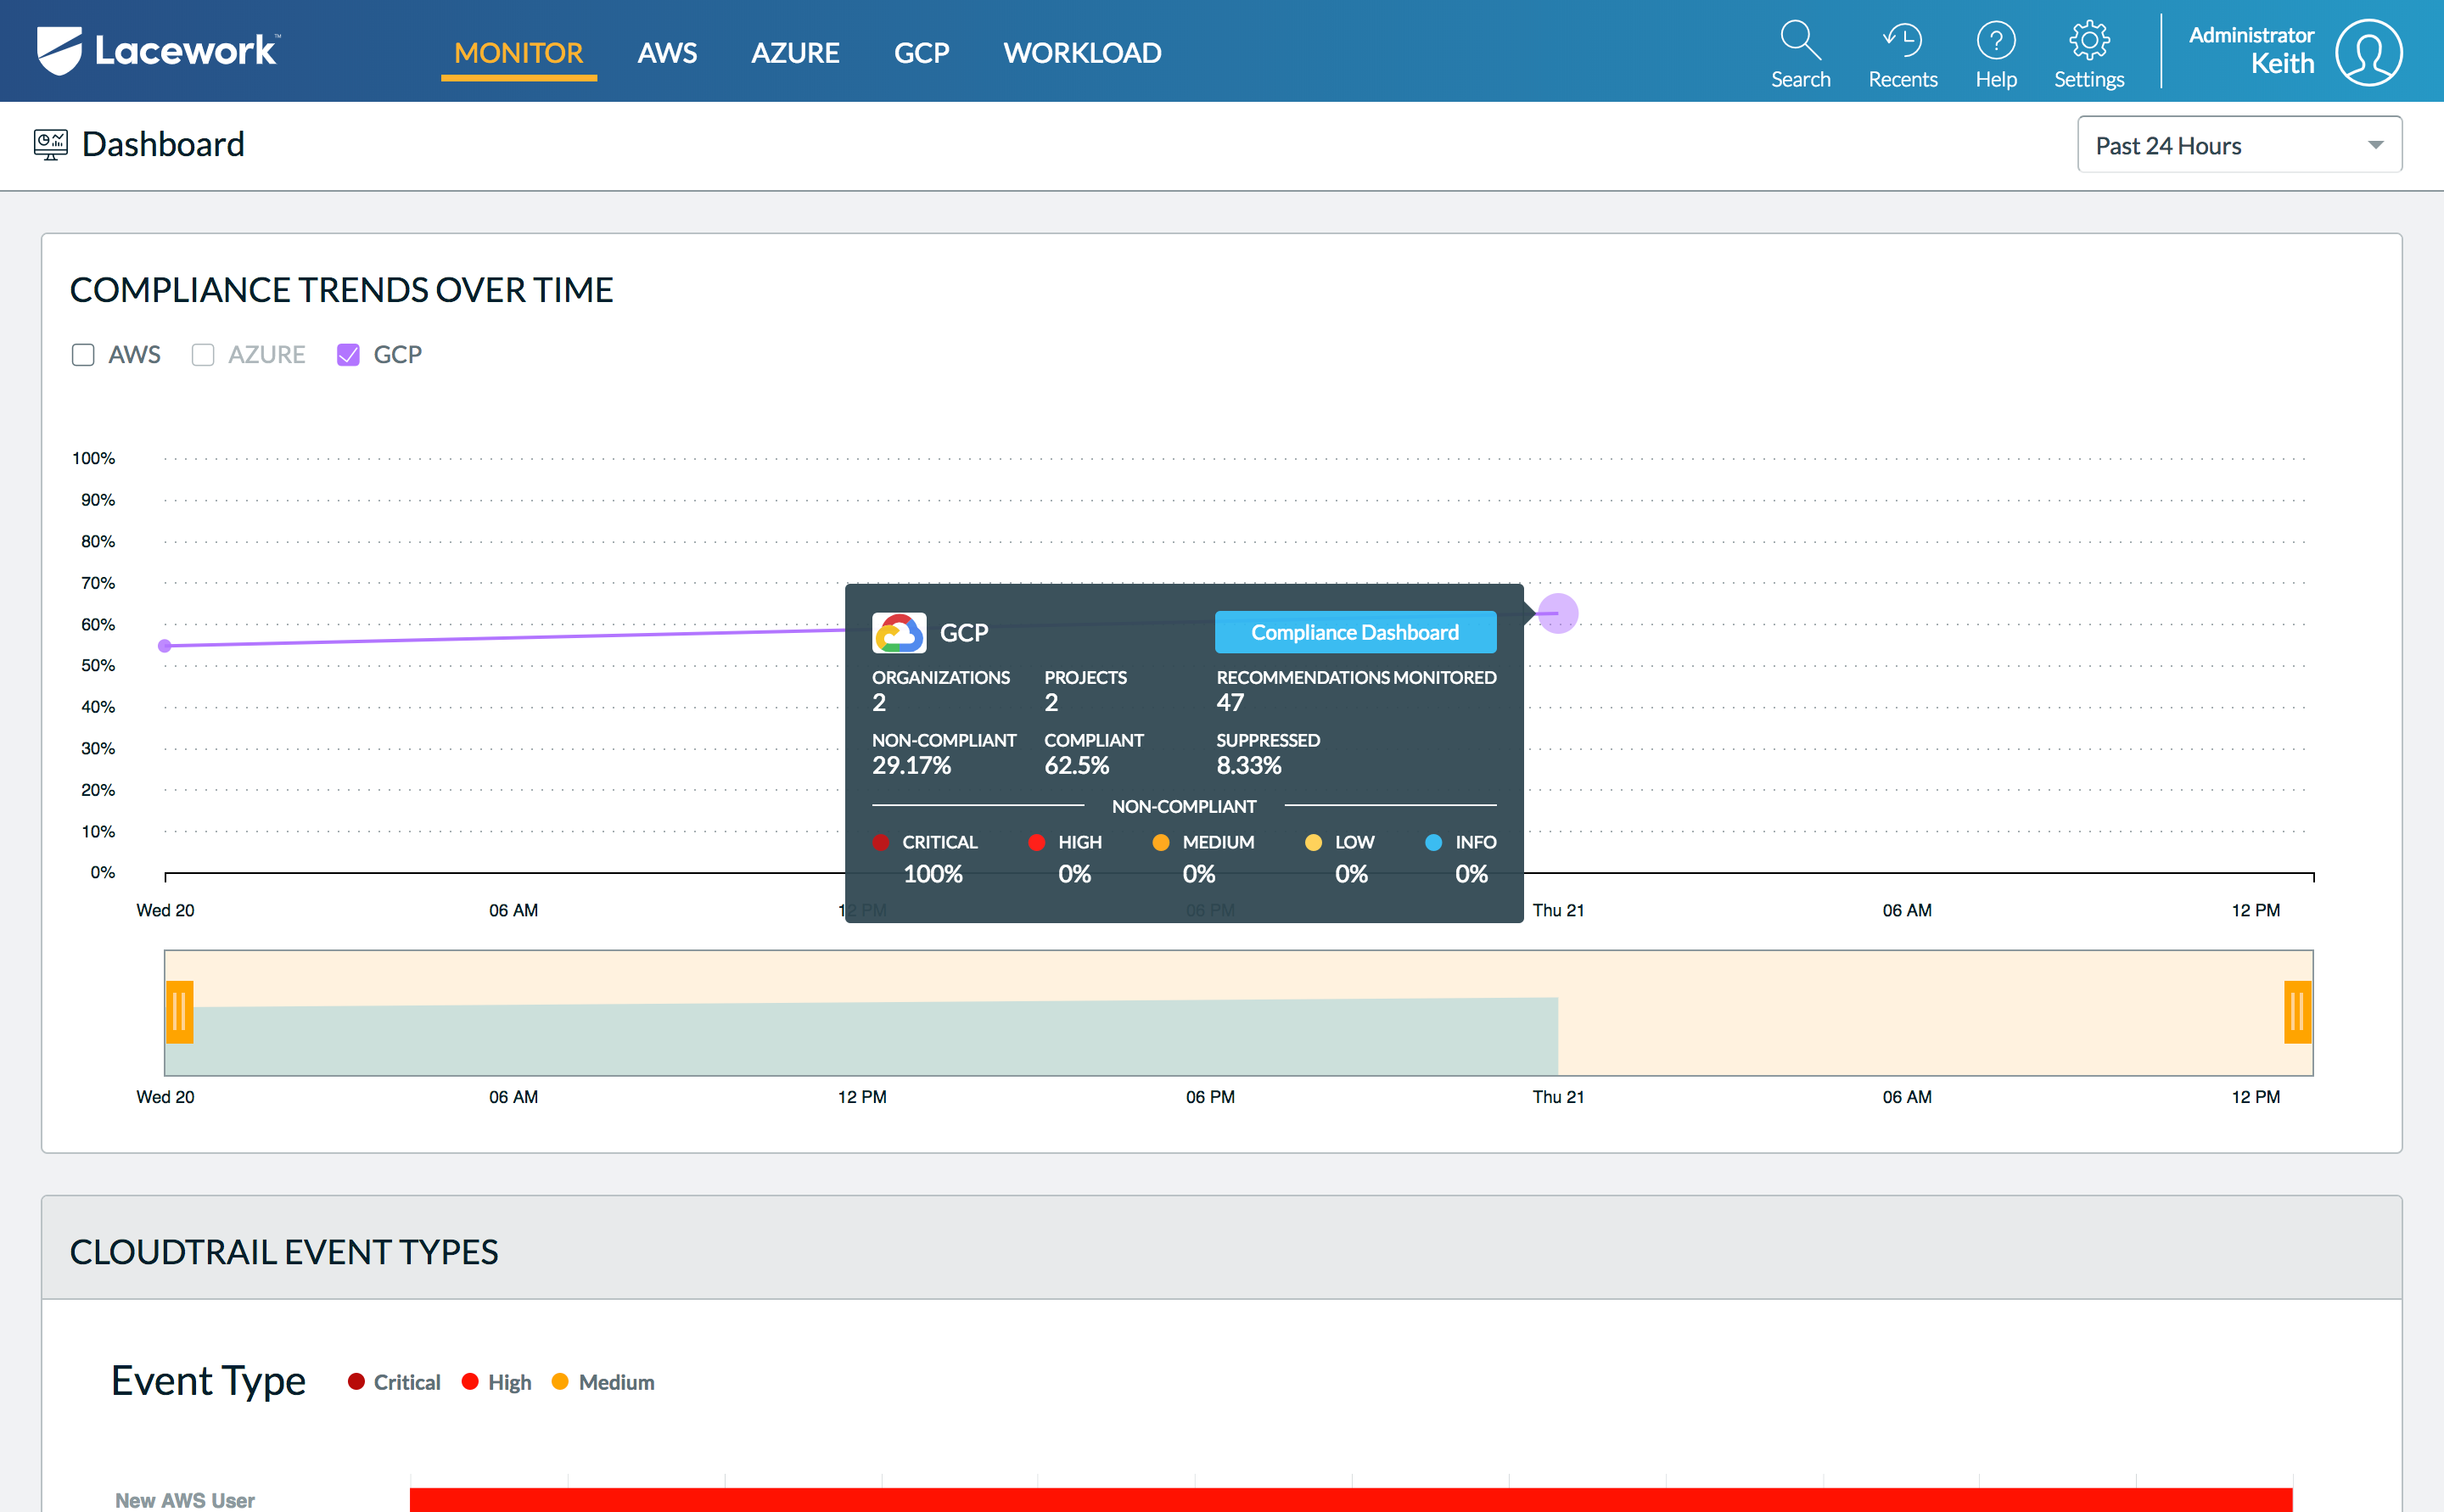This screenshot has height=1512, width=2444.
Task: Click the MONITOR navigation link
Action: 518,53
